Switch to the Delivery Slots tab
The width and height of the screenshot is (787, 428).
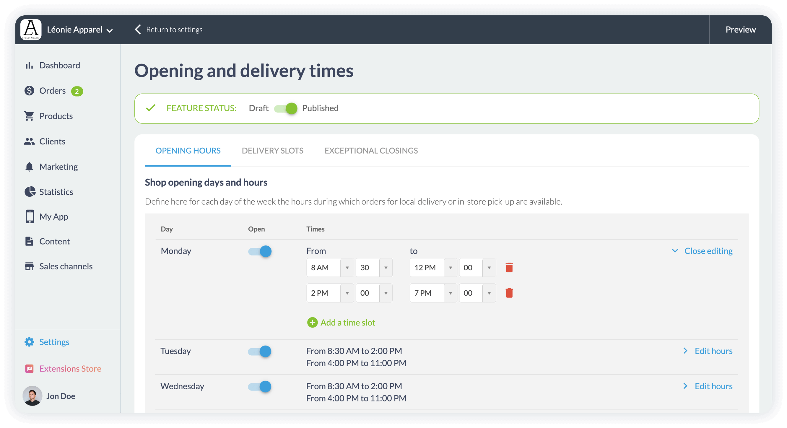tap(272, 150)
